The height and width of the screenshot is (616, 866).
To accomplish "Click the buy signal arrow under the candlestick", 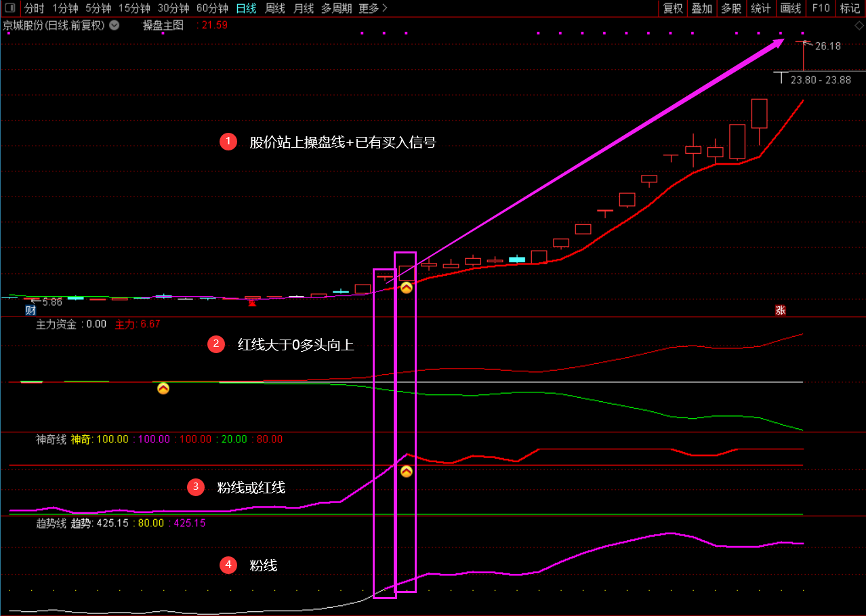I will pyautogui.click(x=406, y=287).
